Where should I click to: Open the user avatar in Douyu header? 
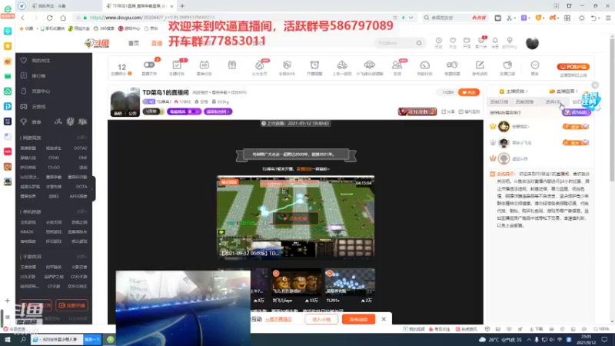(532, 43)
